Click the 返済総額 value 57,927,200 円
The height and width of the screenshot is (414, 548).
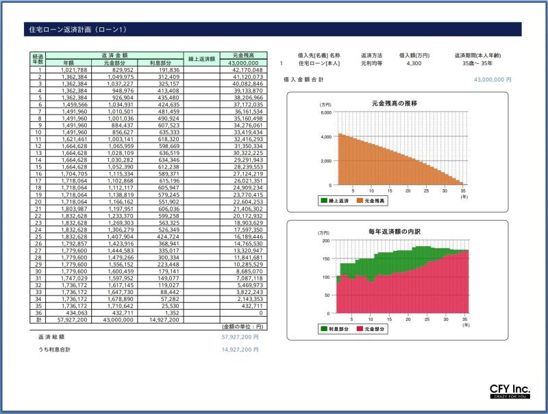(240, 337)
